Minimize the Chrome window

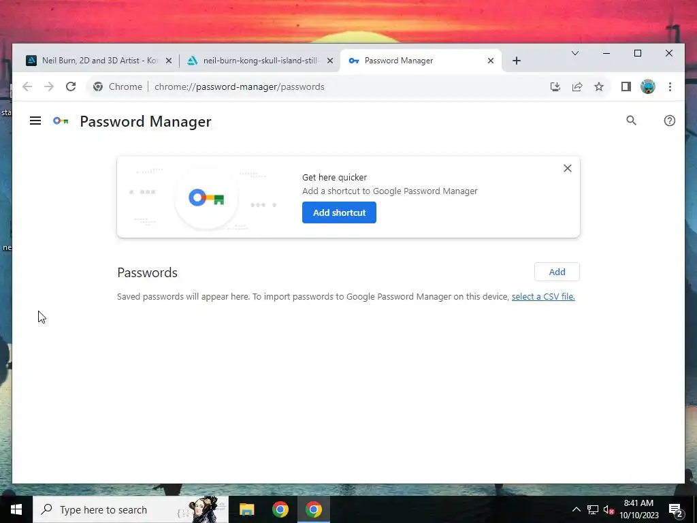point(606,53)
